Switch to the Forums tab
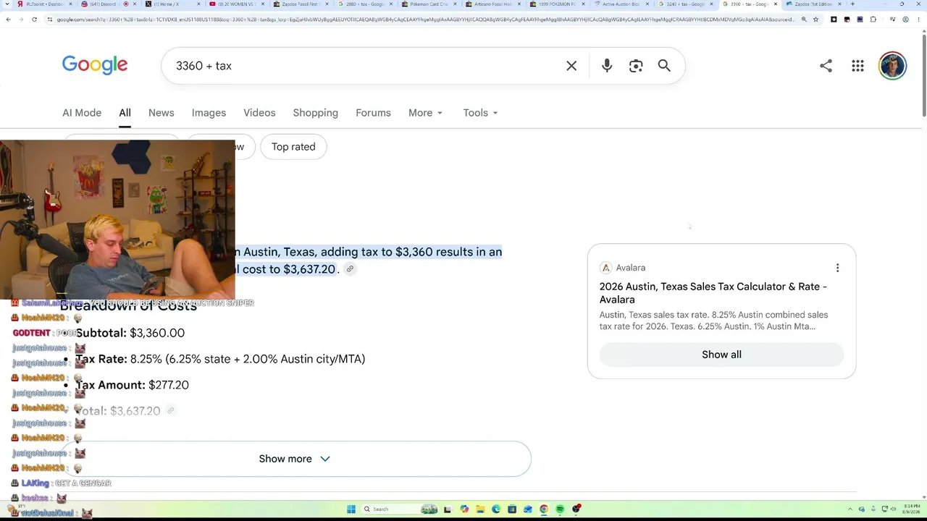This screenshot has height=521, width=927. [x=373, y=113]
